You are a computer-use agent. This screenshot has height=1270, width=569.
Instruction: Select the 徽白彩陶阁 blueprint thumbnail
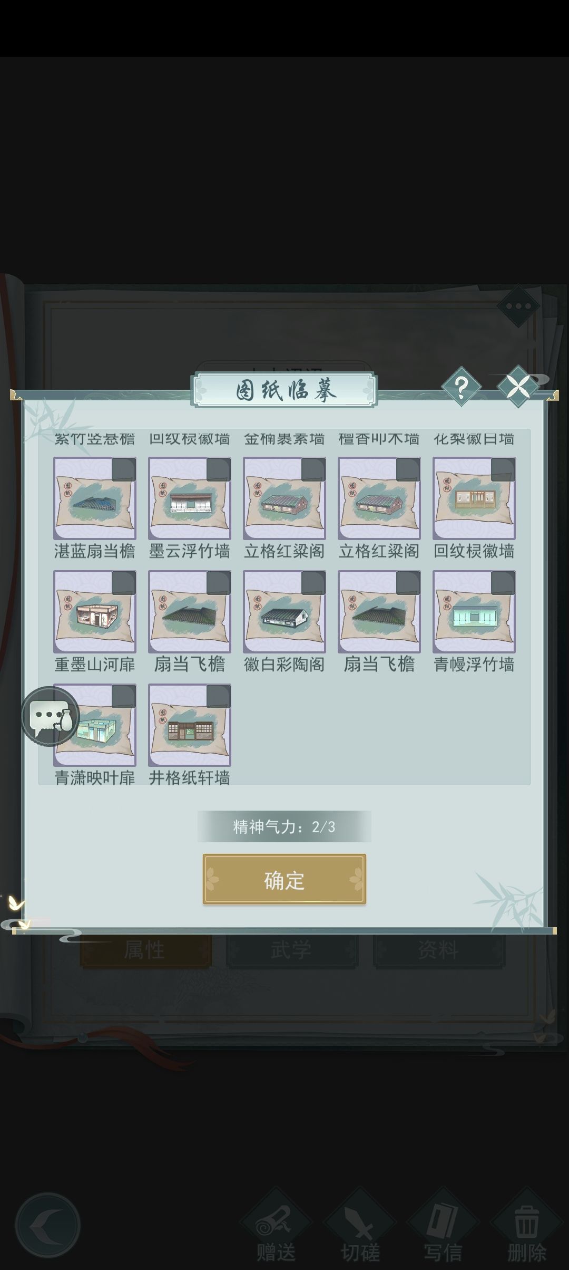click(284, 612)
